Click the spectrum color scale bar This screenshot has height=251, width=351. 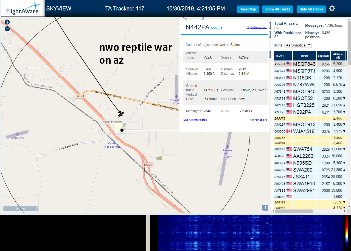(x=347, y=232)
